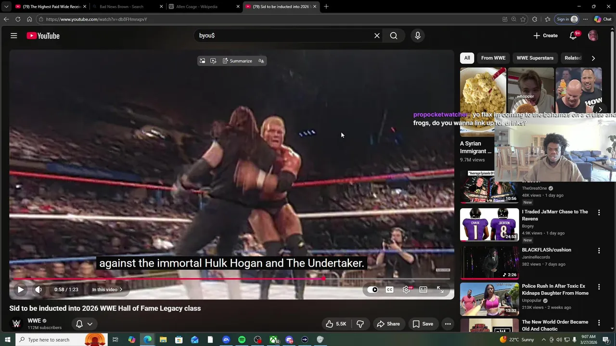
Task: Toggle WWE channel notification bell
Action: [79, 324]
